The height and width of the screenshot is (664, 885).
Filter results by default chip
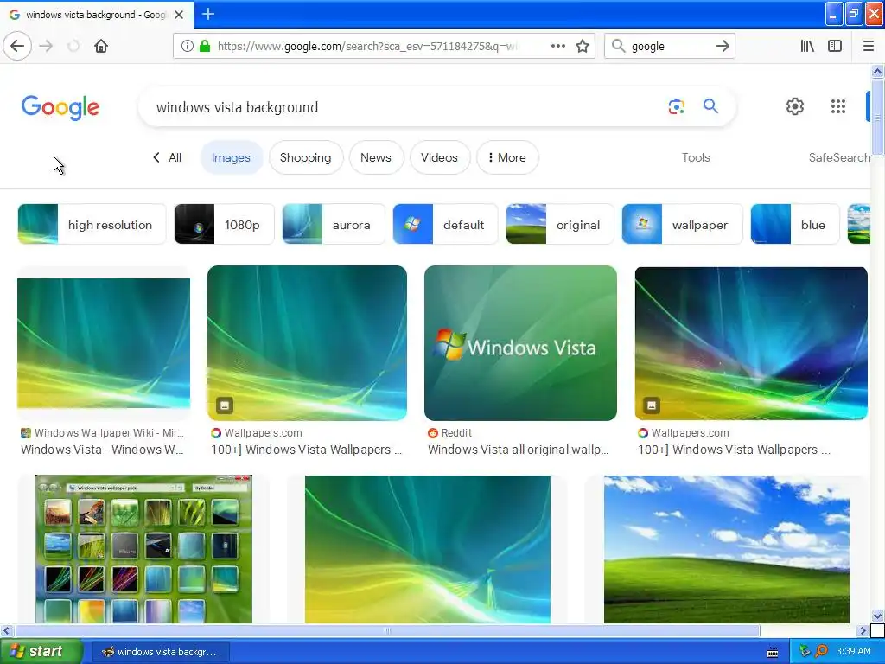tap(445, 224)
